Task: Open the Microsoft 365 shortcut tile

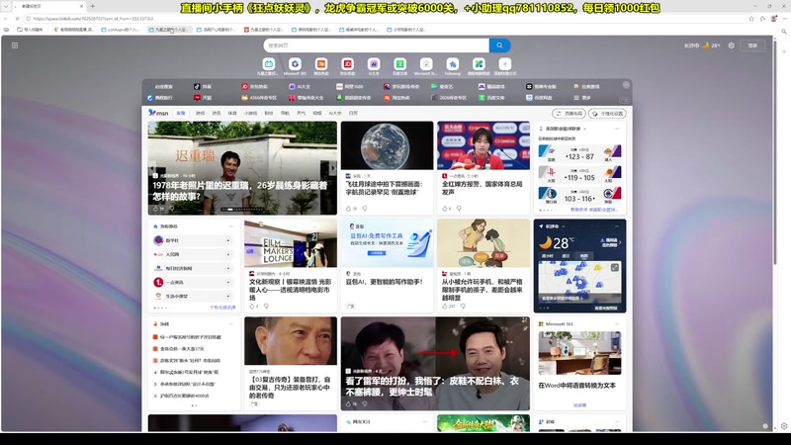Action: 295,64
